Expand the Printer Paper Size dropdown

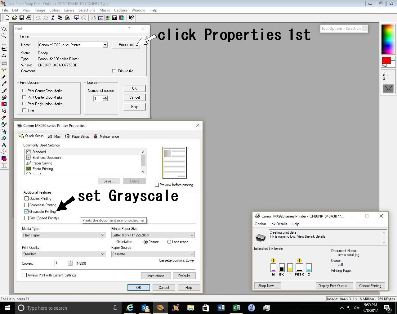(x=153, y=235)
